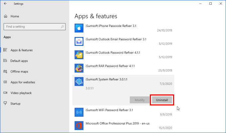This screenshot has height=133, width=226.
Task: Open the Home icon in sidebar
Action: (x=5, y=16)
